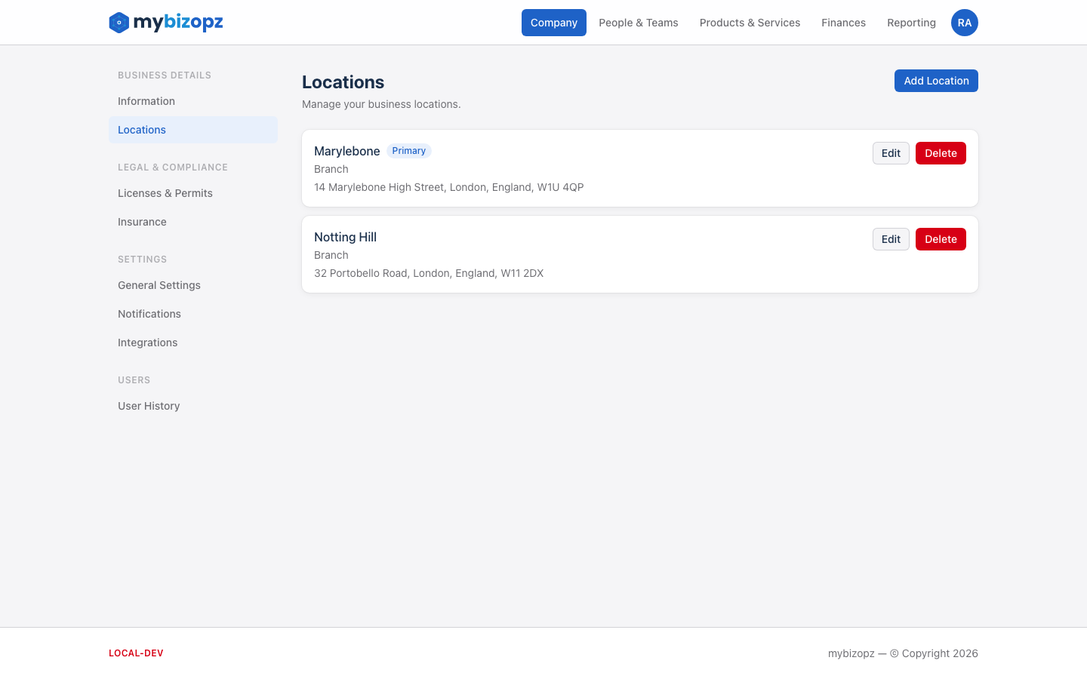Open the People & Teams section
This screenshot has width=1087, height=679.
638,23
